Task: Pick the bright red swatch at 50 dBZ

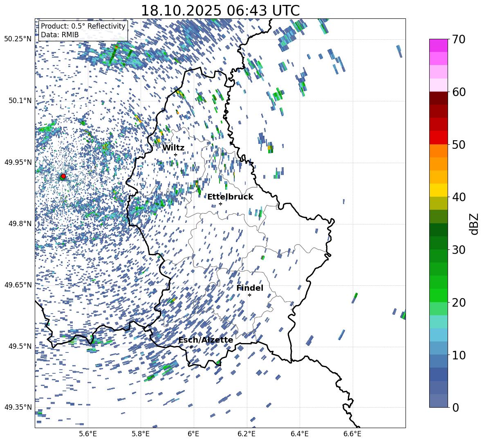Action: point(439,137)
